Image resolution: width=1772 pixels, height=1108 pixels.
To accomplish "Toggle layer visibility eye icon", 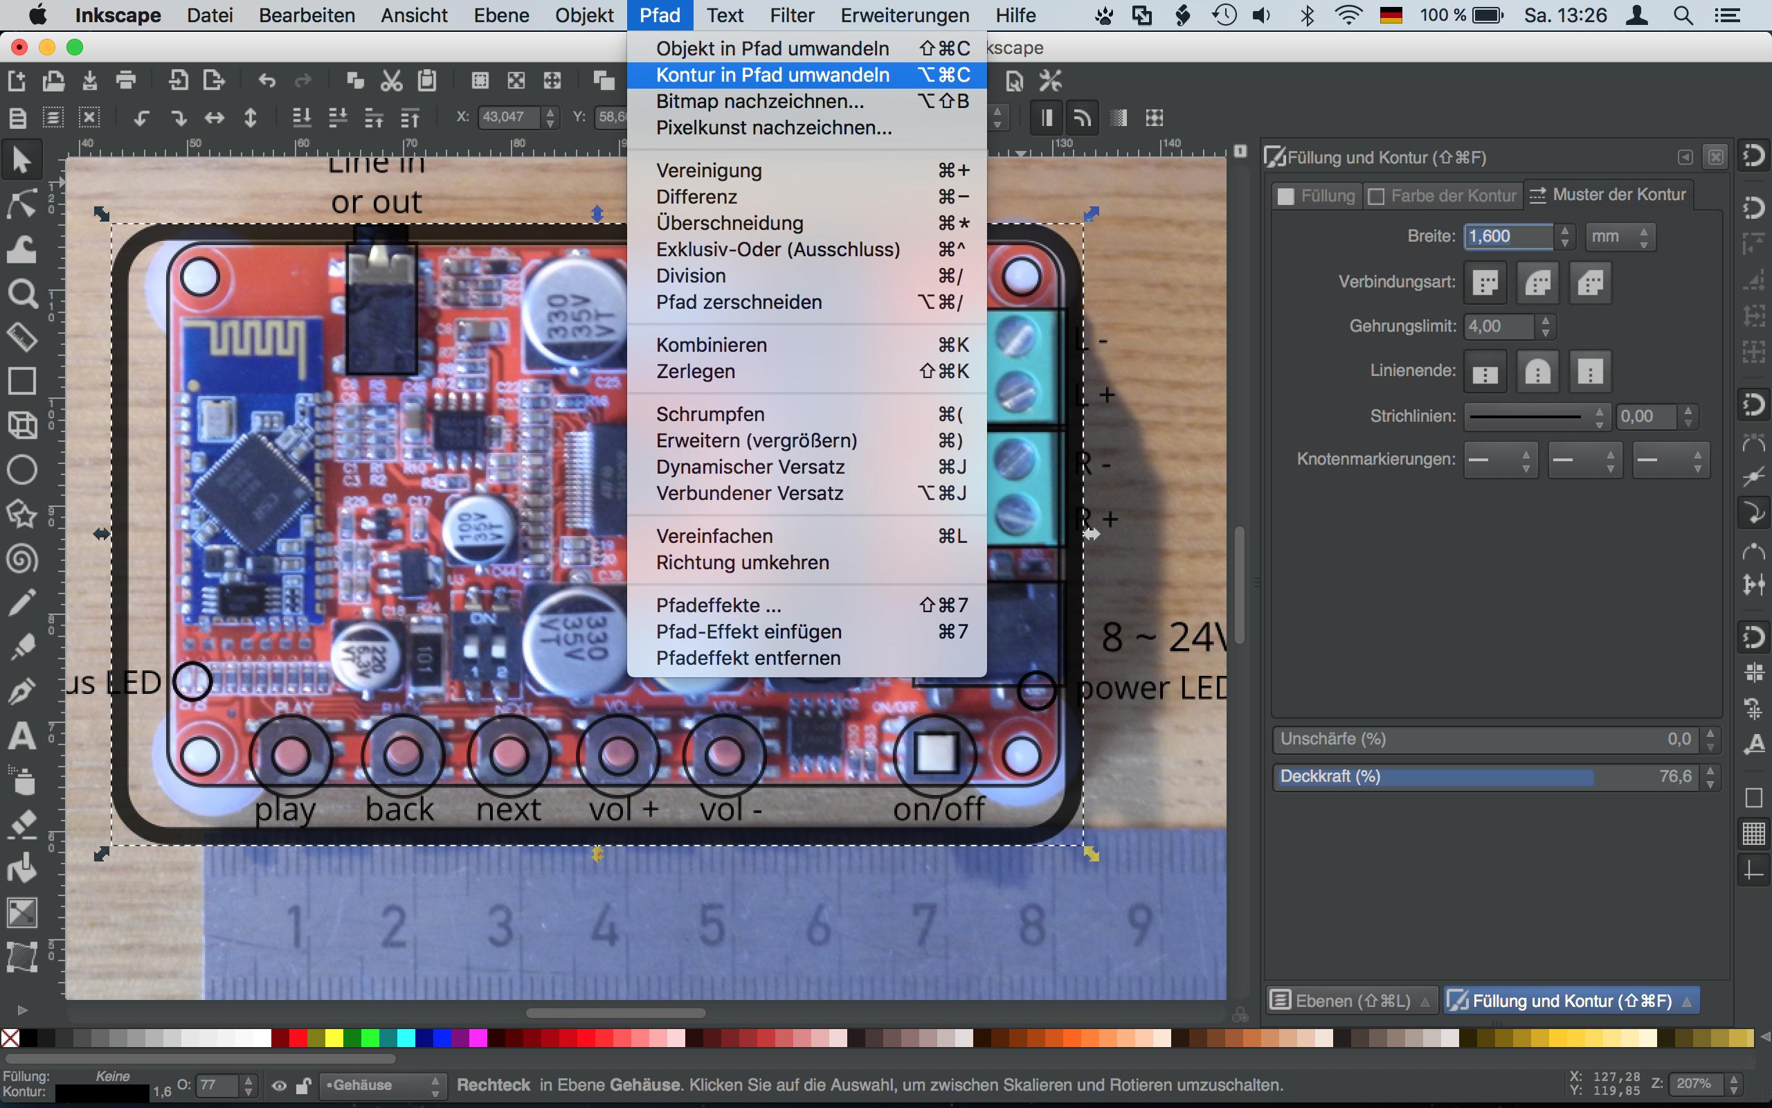I will (x=279, y=1085).
